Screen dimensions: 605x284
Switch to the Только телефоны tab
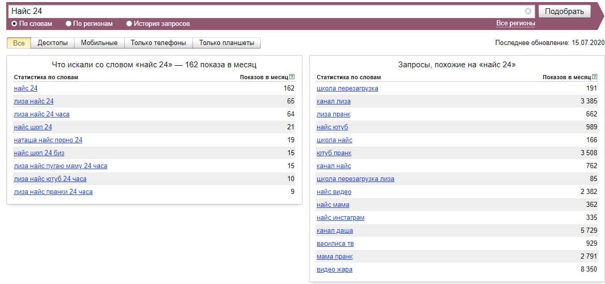tap(158, 43)
